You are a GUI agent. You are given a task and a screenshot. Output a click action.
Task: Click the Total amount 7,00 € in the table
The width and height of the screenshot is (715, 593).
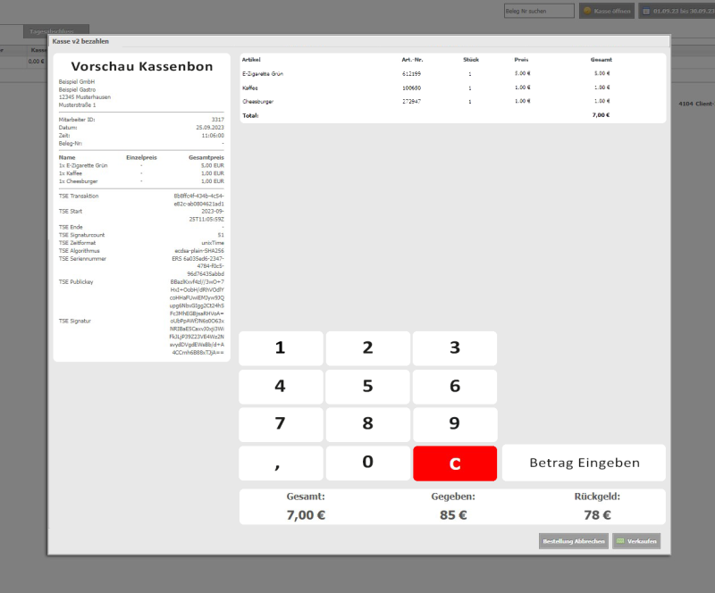click(601, 115)
